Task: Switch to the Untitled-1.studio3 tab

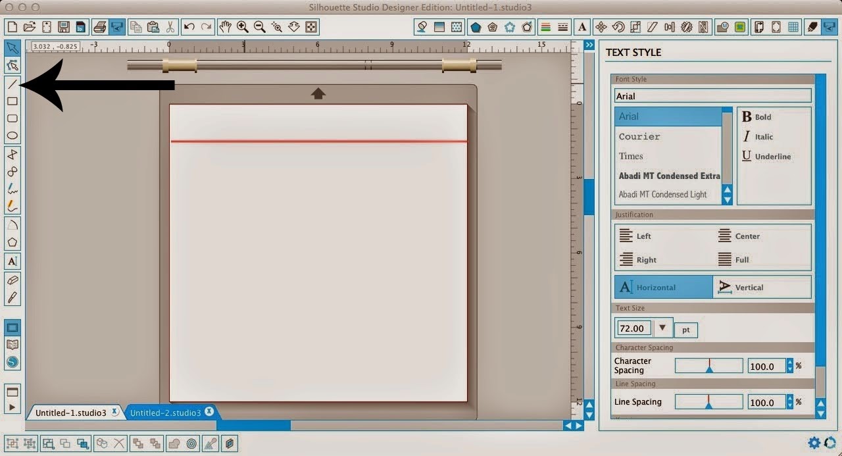Action: [x=72, y=411]
